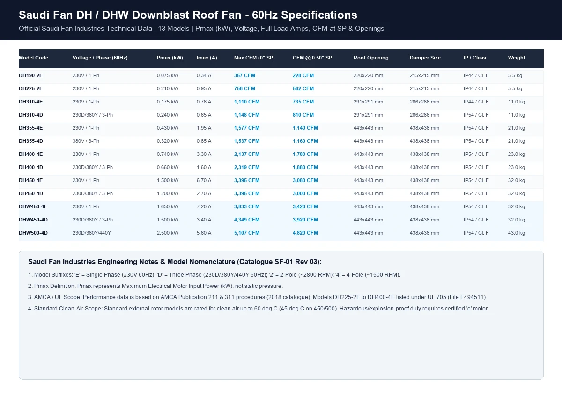
Task: Click the CFM @ 0.50" SP column header
Action: pyautogui.click(x=312, y=58)
